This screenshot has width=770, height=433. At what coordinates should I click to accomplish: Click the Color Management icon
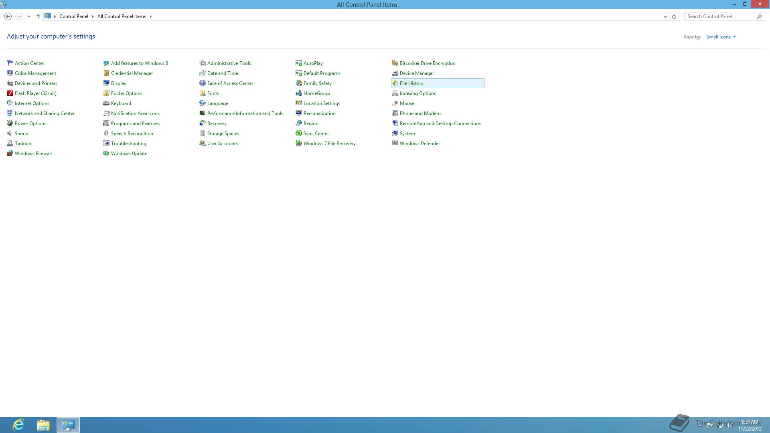pyautogui.click(x=10, y=73)
